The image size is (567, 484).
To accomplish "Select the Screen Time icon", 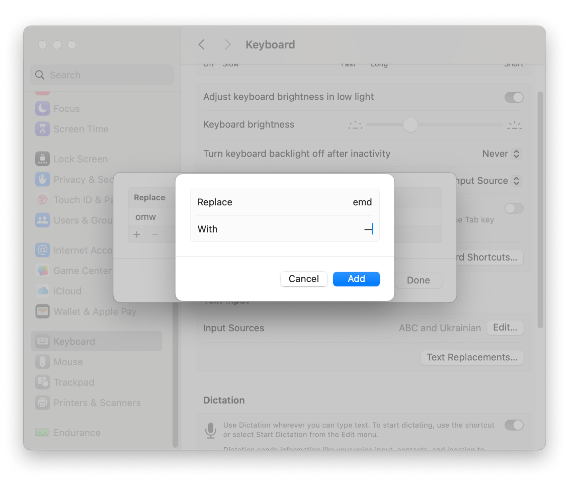I will (x=43, y=129).
